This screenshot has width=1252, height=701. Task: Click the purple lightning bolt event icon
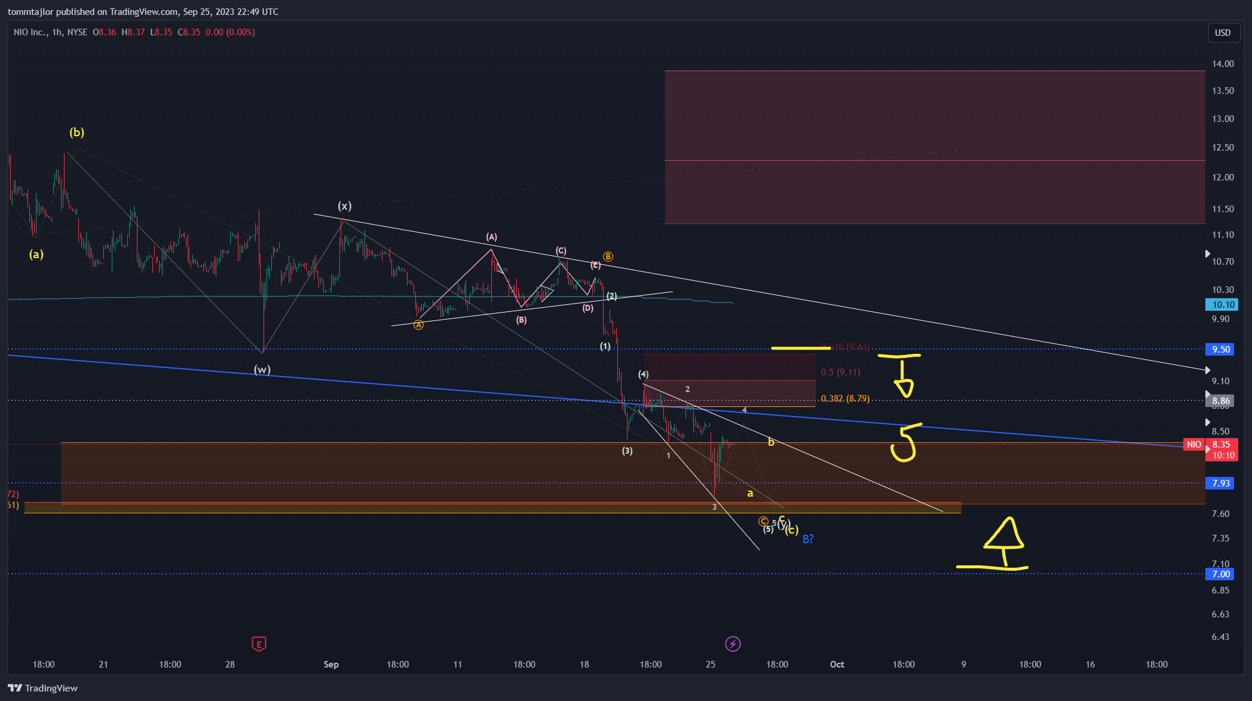pyautogui.click(x=733, y=644)
